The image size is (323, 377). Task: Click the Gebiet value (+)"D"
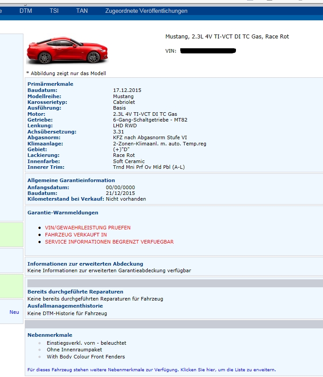coord(122,149)
